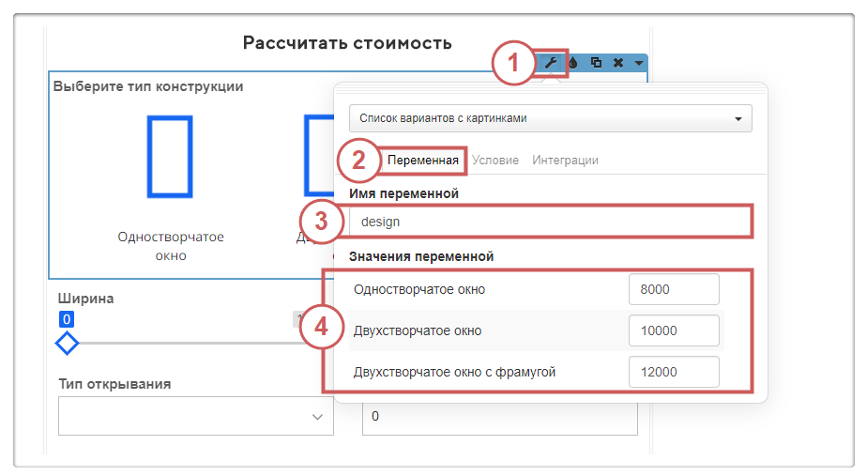Switch to the 'Условие' tab
Viewport: 867px width, 476px height.
[495, 161]
